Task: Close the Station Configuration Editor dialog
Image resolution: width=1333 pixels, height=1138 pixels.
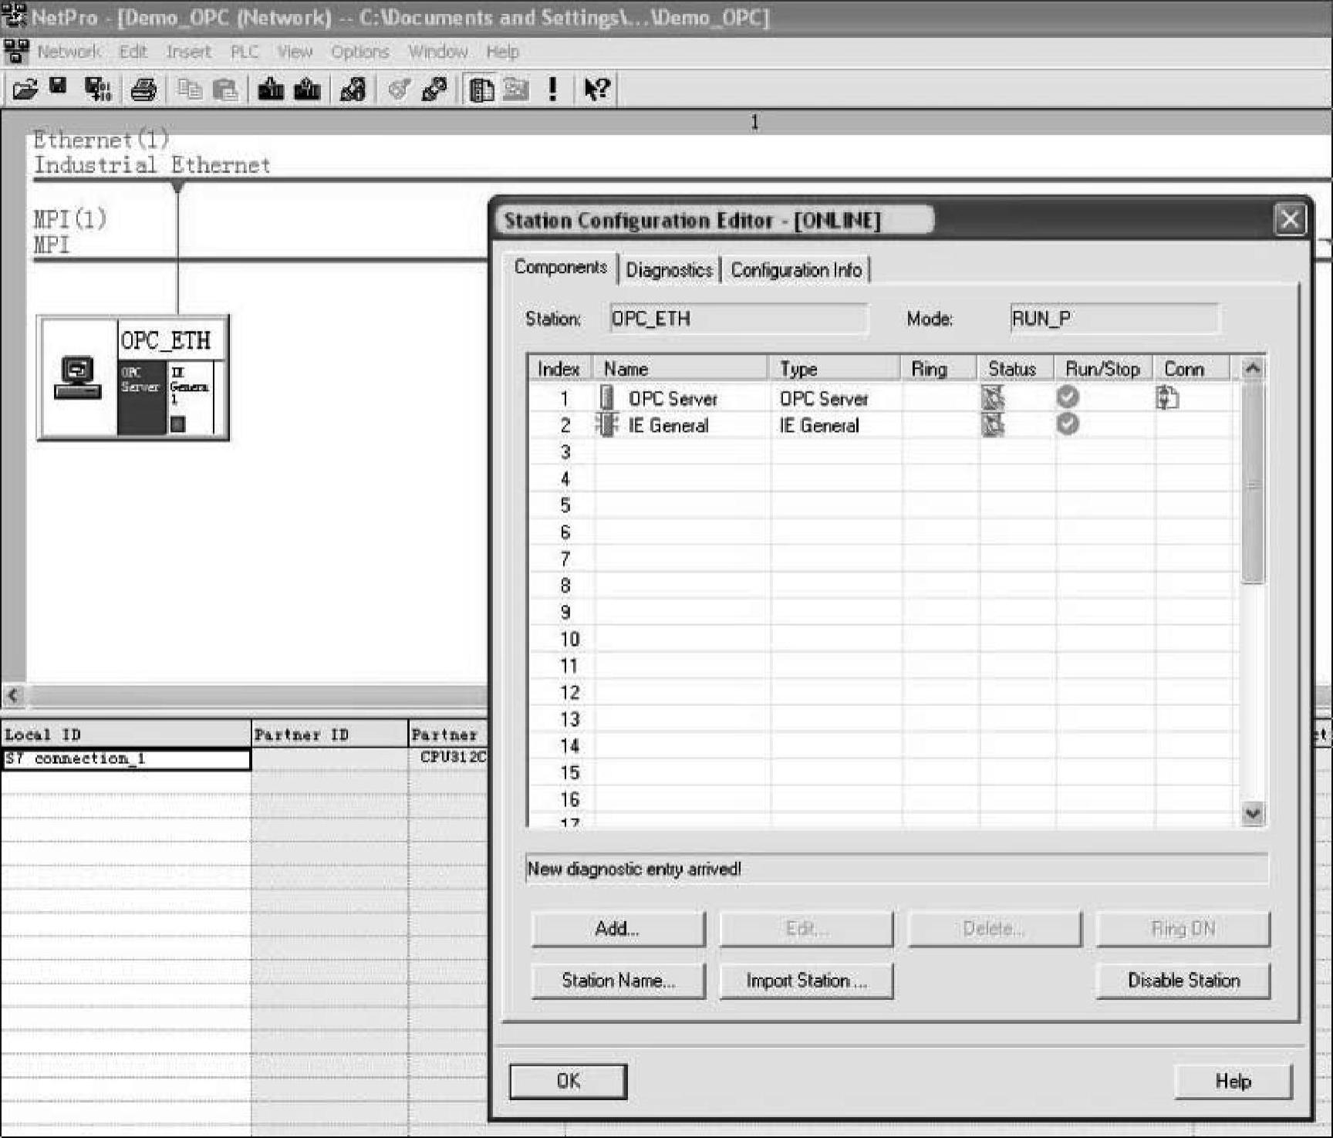Action: point(1290,220)
